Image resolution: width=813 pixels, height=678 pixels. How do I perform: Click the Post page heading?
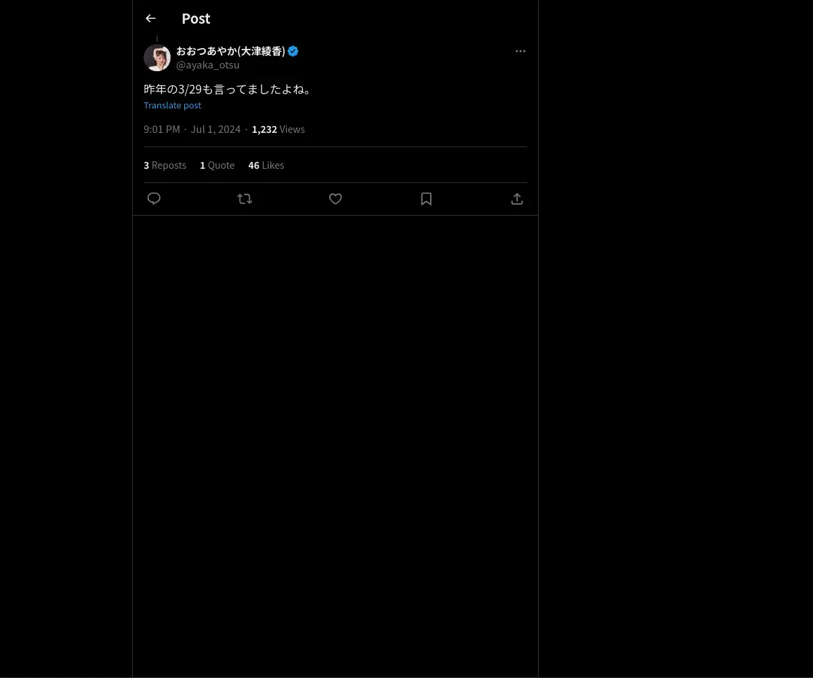coord(196,18)
